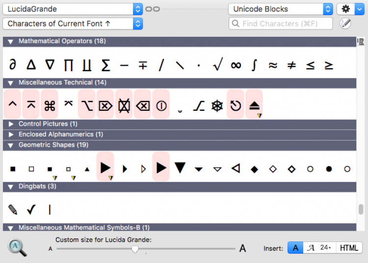Switch insert mode to HTML
This screenshot has height=263, width=368.
[348, 248]
